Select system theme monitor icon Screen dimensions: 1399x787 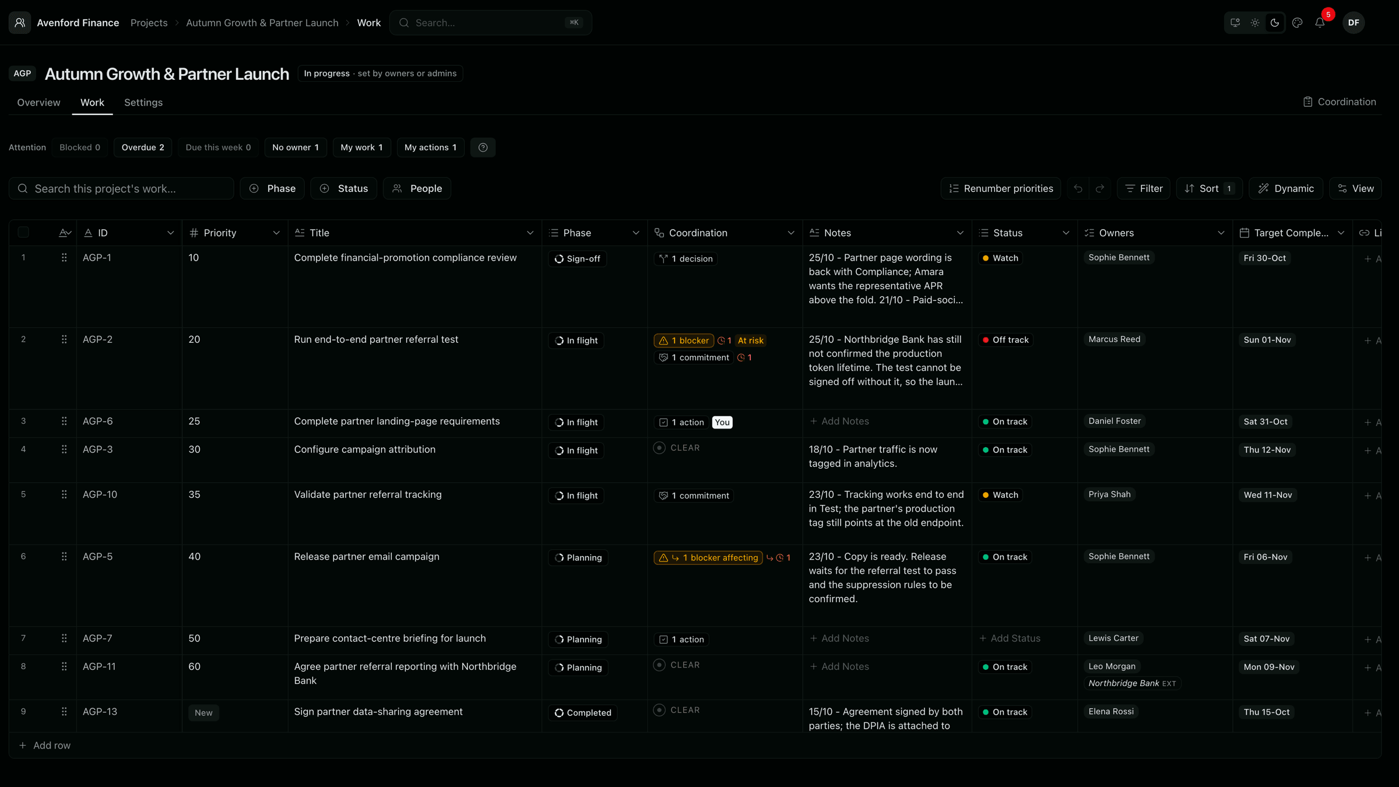coord(1235,23)
